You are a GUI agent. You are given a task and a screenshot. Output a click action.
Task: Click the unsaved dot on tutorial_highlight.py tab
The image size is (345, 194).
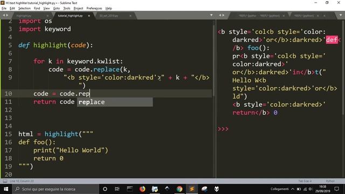(89, 16)
